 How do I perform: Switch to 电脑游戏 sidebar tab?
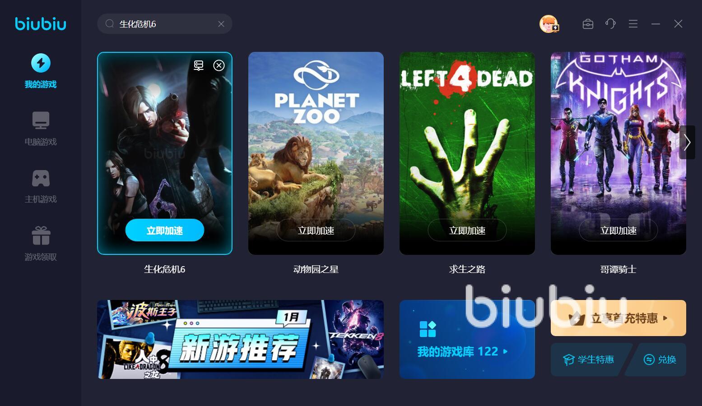click(41, 129)
